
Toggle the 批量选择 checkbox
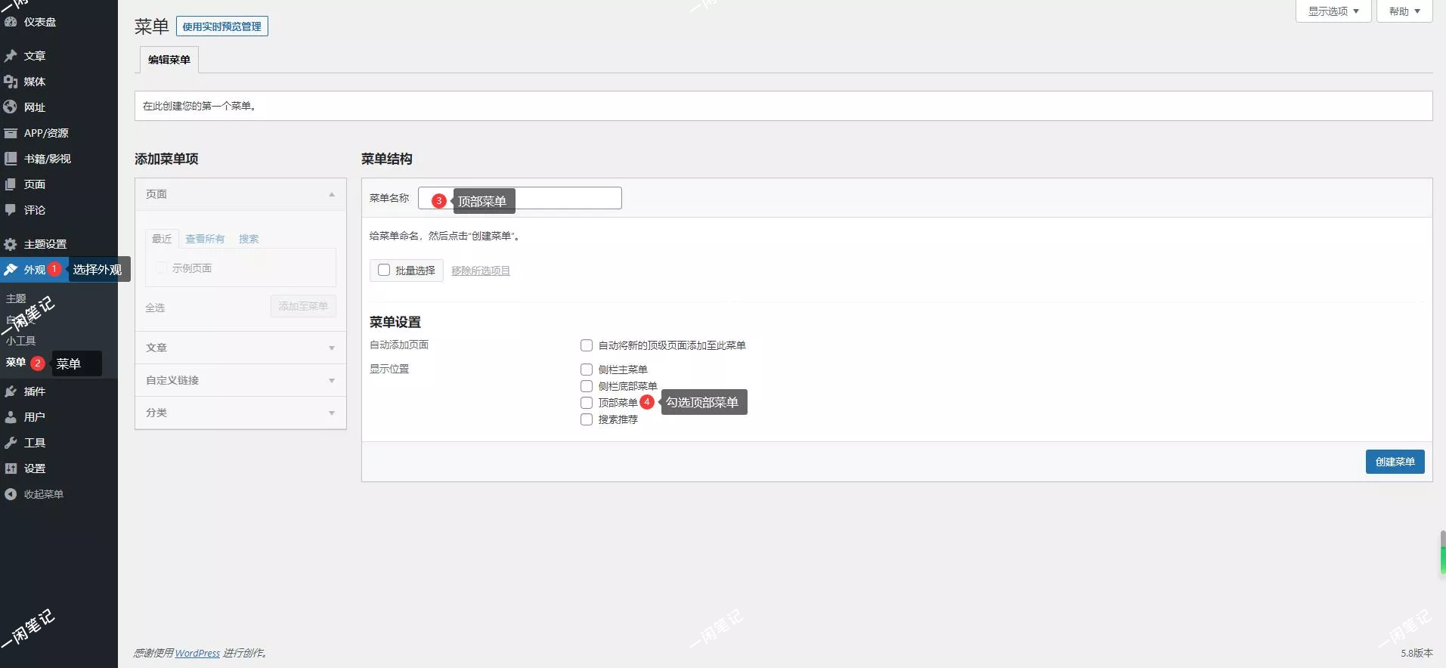pyautogui.click(x=384, y=270)
